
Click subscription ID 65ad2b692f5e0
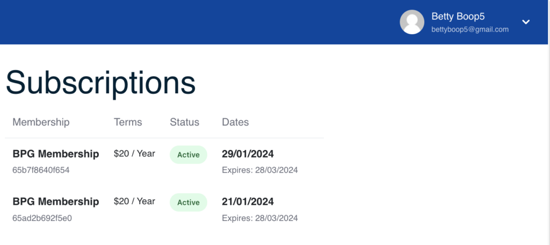click(42, 218)
